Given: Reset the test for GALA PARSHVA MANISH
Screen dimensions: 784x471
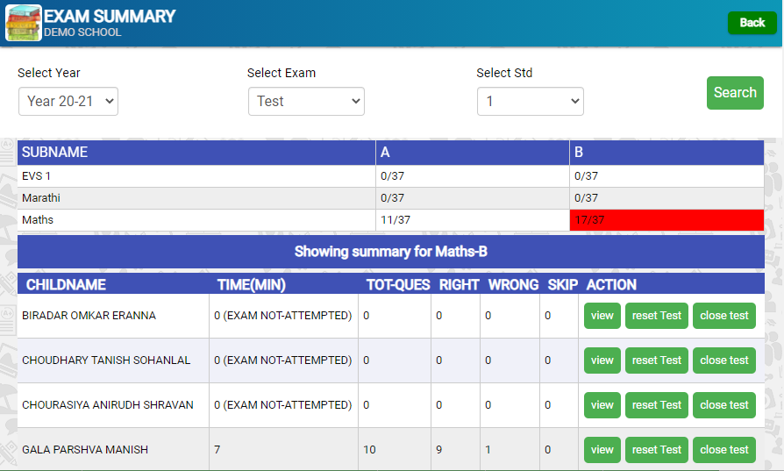Looking at the screenshot, I should 657,449.
